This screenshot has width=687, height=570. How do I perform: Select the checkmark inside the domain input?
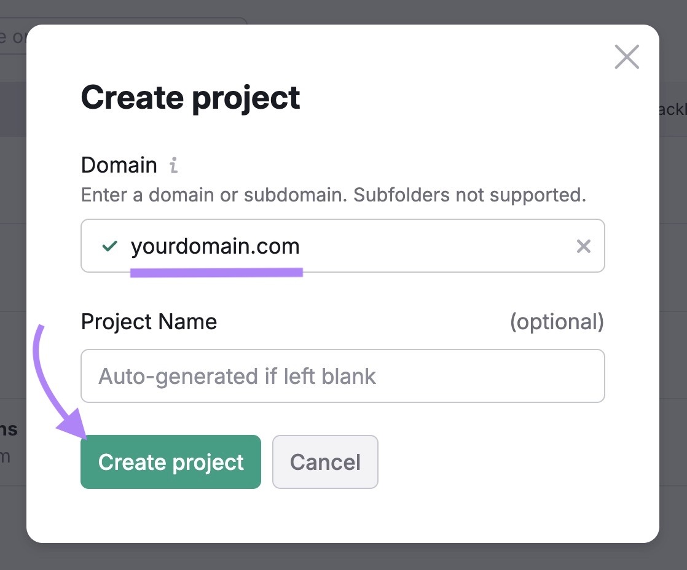click(x=109, y=246)
